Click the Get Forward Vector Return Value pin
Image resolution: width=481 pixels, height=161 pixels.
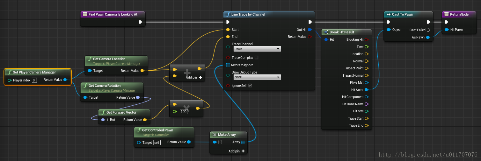[x=145, y=120]
